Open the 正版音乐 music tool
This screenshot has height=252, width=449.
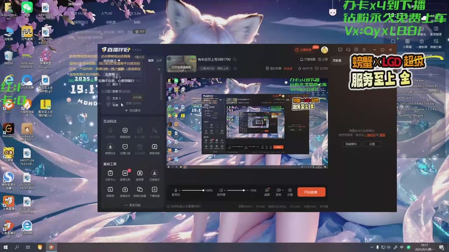click(x=154, y=175)
